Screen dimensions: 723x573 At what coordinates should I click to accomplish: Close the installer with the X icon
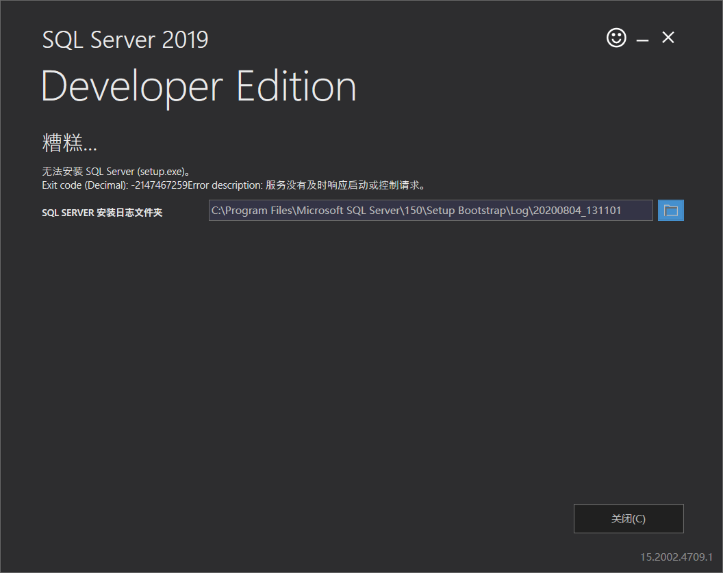(668, 38)
